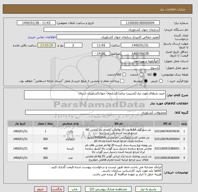198x192 pixels.
Task: Click product code 0231900765970030
Action: tap(167, 131)
